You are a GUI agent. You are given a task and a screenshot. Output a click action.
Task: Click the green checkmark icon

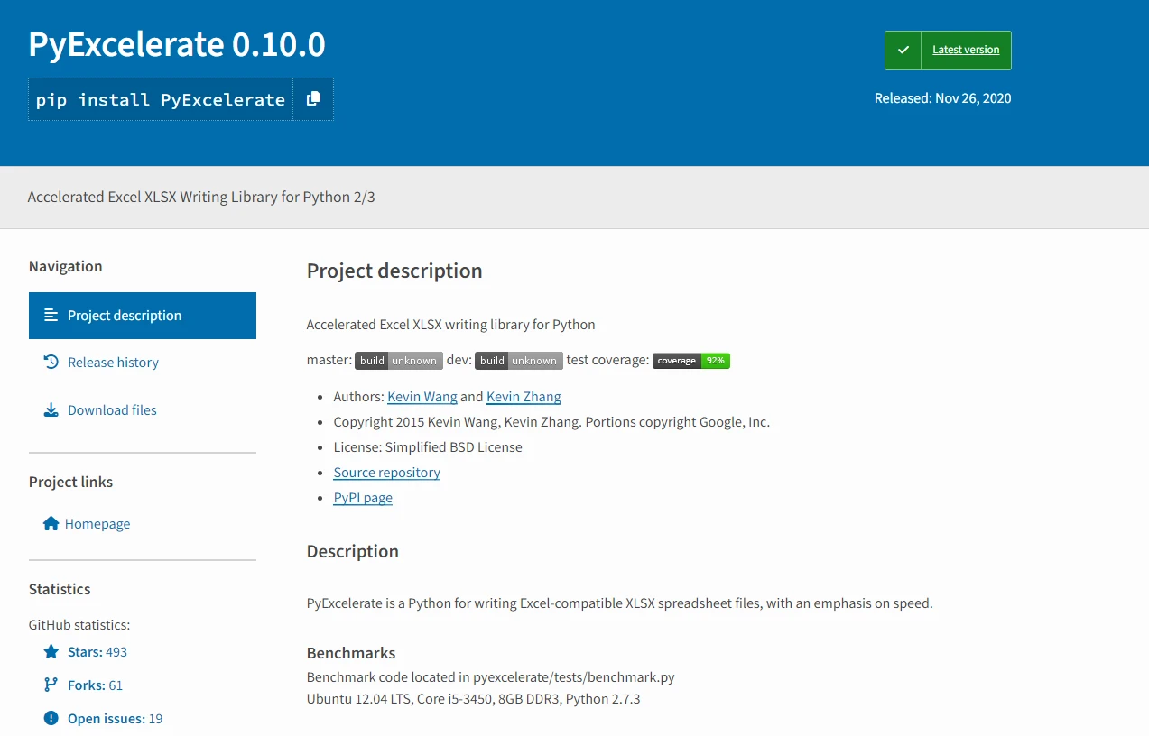pyautogui.click(x=903, y=51)
